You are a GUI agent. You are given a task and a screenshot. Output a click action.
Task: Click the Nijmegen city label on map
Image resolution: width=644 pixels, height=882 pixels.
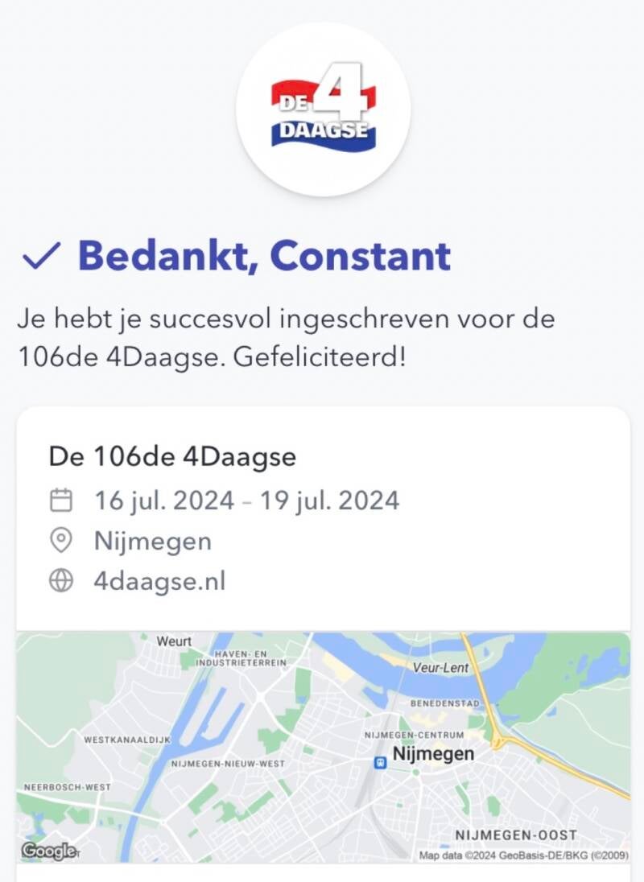[x=433, y=754]
